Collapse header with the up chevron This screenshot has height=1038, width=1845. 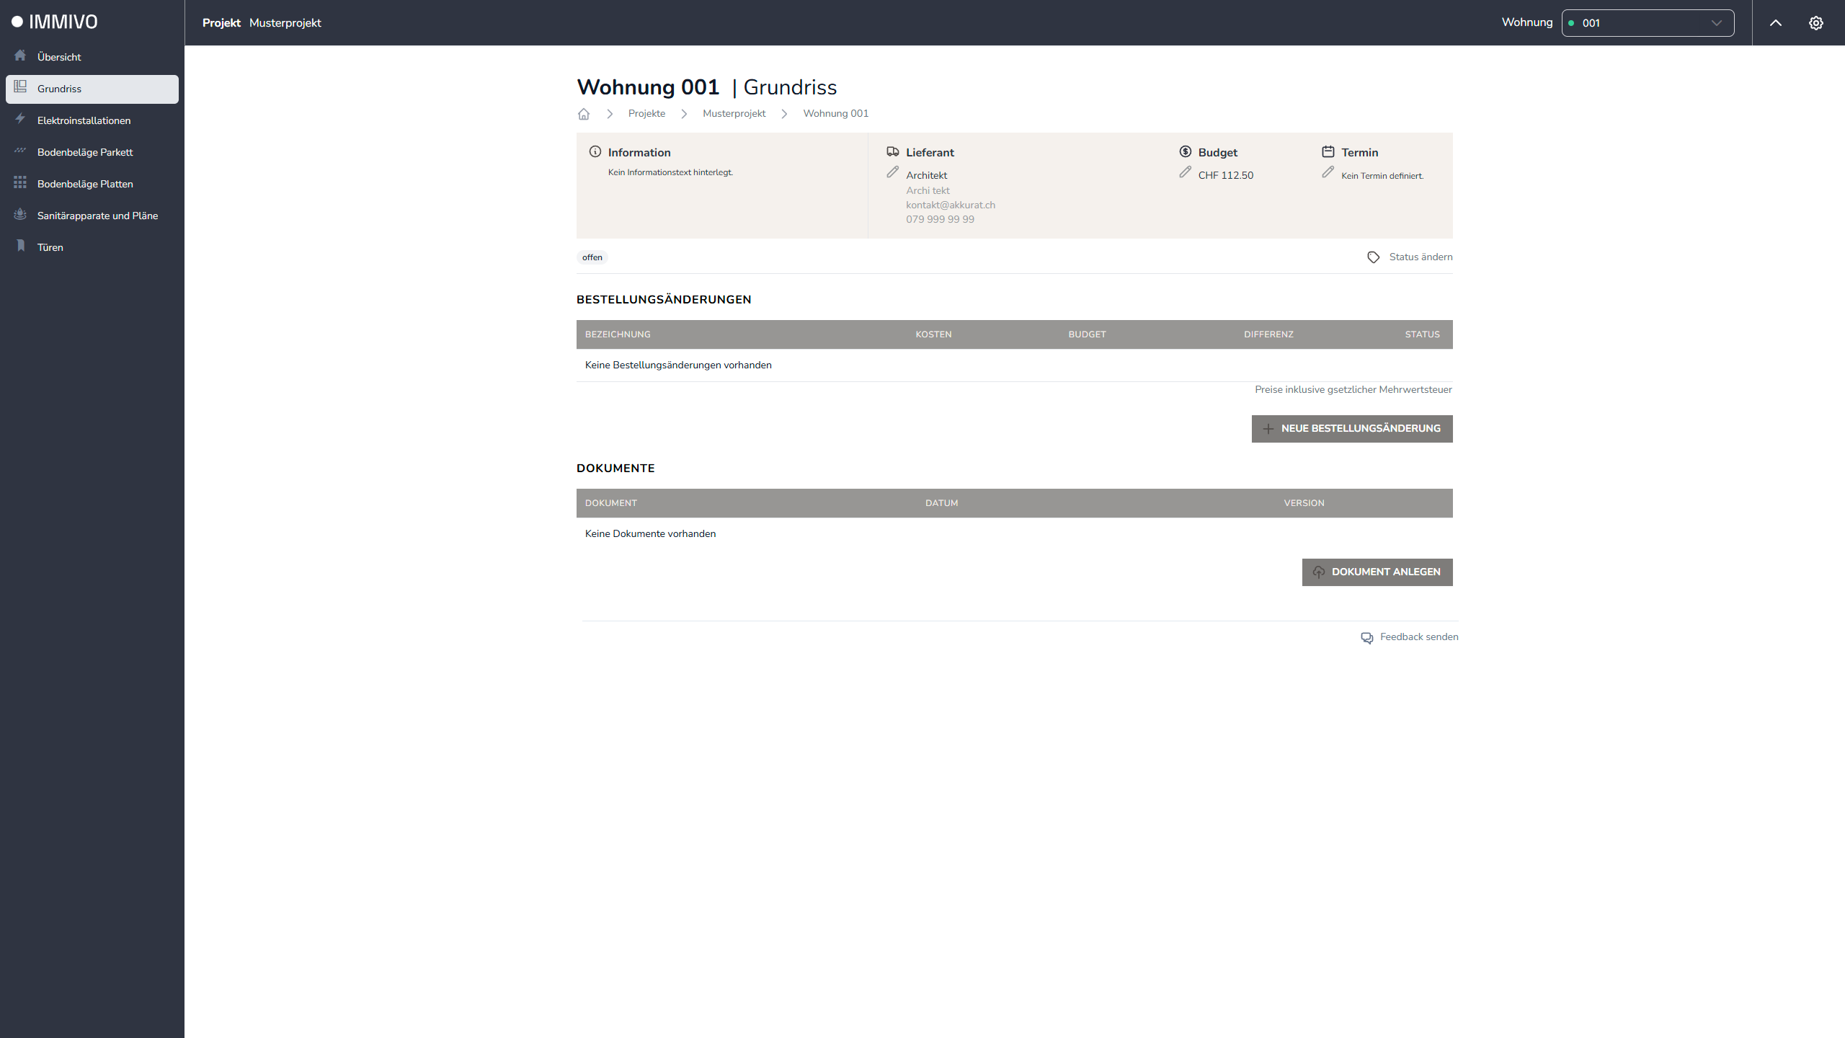[1776, 23]
